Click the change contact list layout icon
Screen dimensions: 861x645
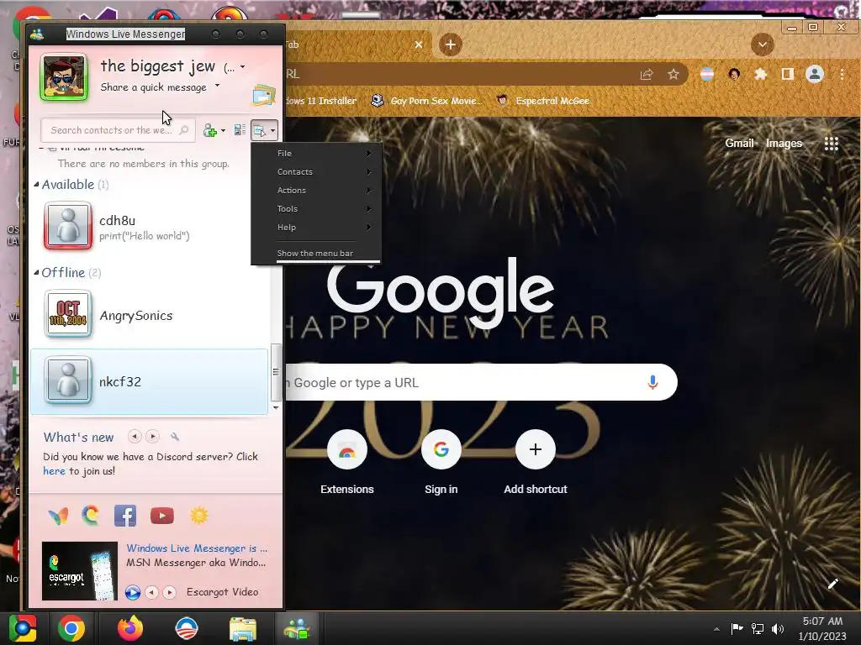click(240, 130)
